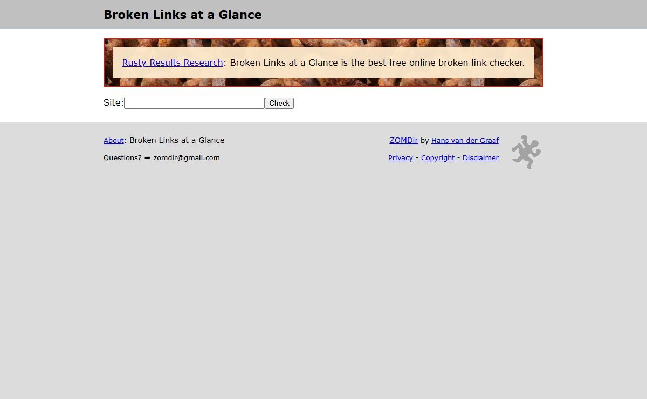
Task: Click the word by after ZOMDir
Action: (425, 140)
